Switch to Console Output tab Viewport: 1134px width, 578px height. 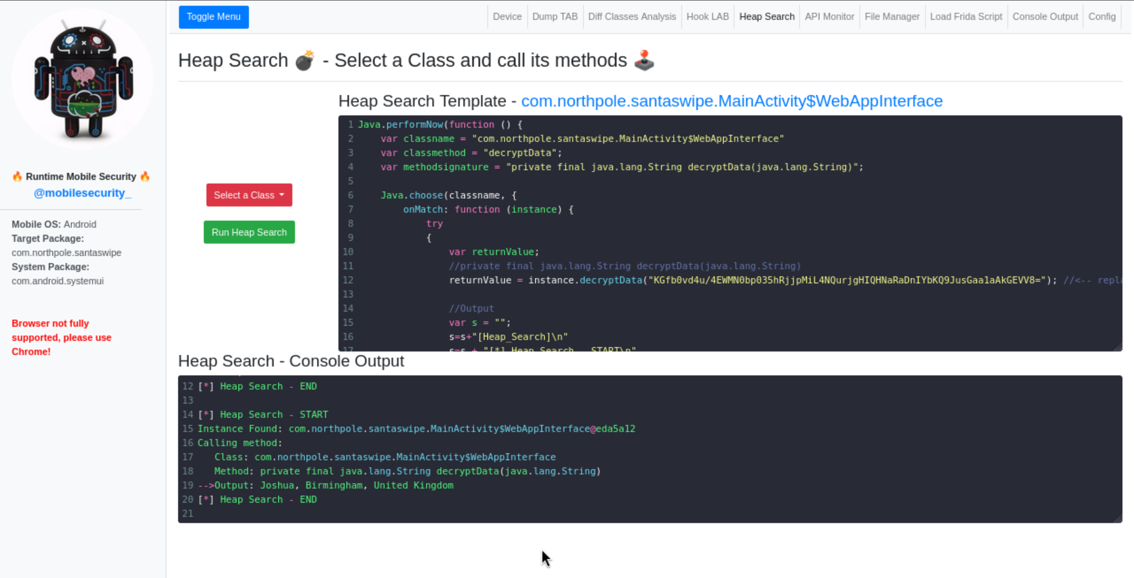click(1045, 17)
